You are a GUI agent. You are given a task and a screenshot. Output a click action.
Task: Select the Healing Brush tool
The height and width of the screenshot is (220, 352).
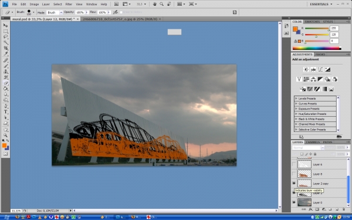tap(6, 60)
